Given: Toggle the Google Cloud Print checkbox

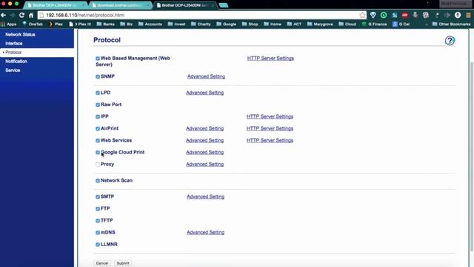Looking at the screenshot, I should coord(98,153).
